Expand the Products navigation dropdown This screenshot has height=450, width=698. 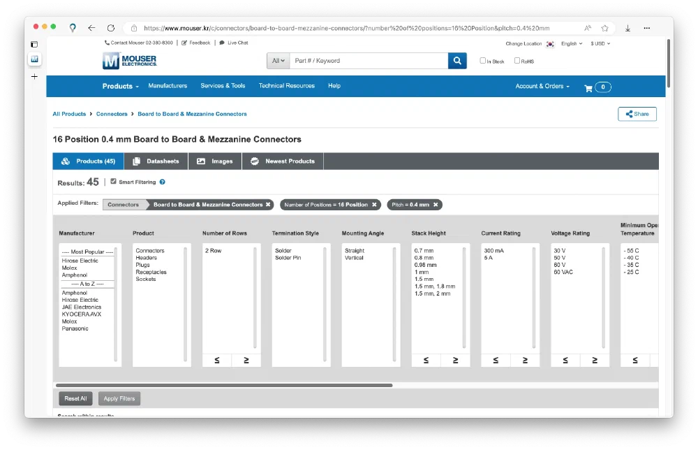[120, 86]
